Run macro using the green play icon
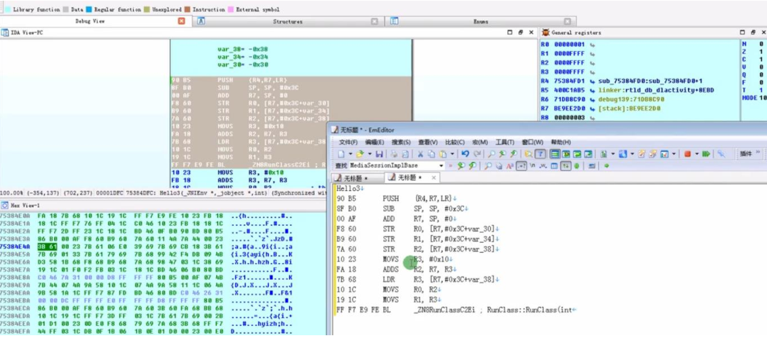The height and width of the screenshot is (344, 767). click(x=706, y=154)
